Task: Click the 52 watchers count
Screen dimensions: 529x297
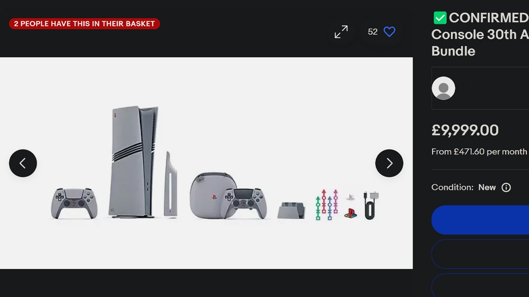Action: pyautogui.click(x=373, y=32)
